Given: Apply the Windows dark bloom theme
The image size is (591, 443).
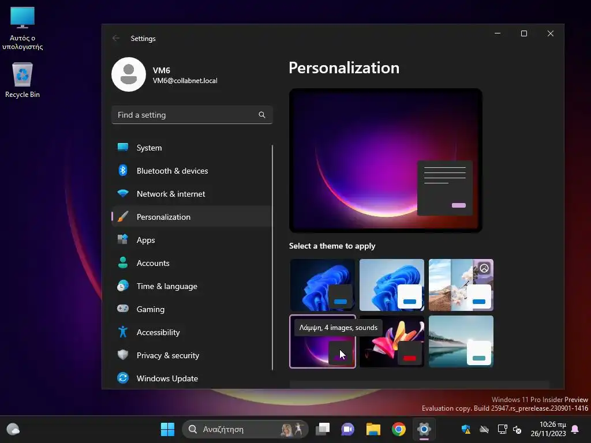Looking at the screenshot, I should pyautogui.click(x=322, y=285).
